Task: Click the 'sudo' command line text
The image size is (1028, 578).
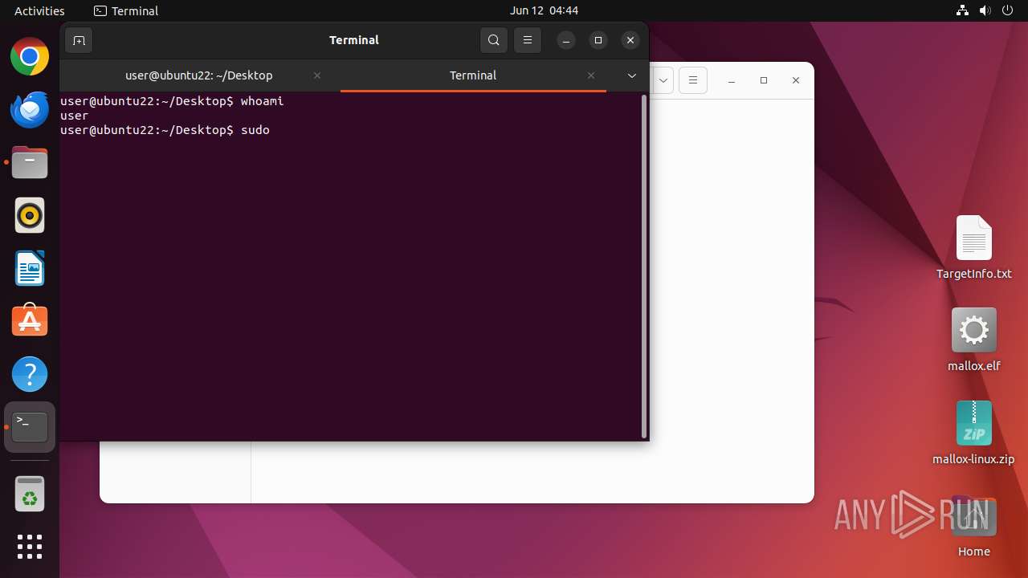Action: click(255, 130)
